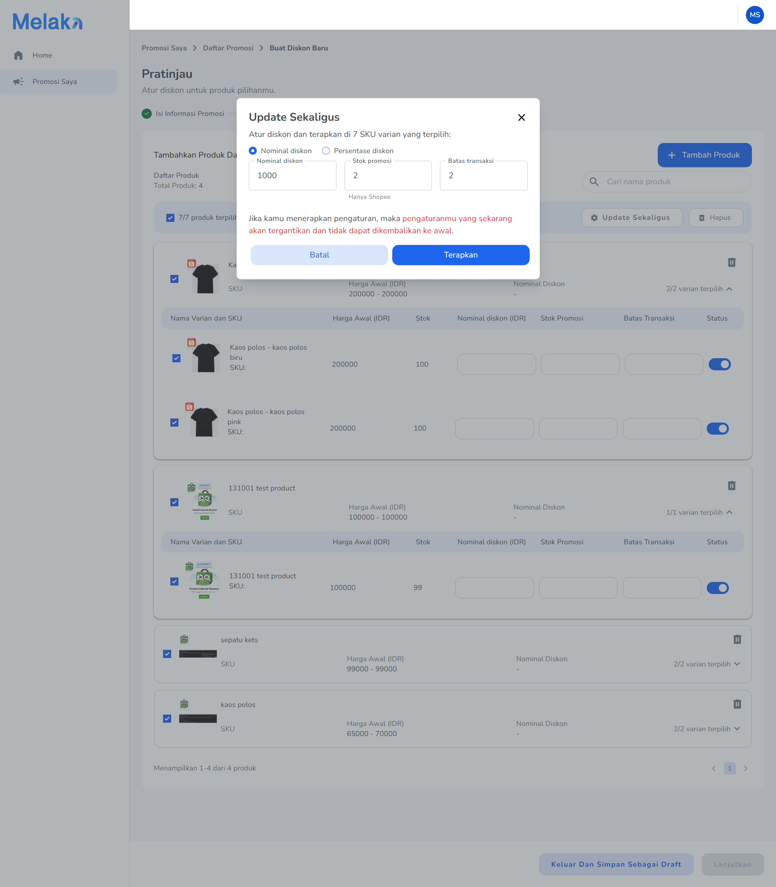The height and width of the screenshot is (887, 776).
Task: Click the Tambah Produk button
Action: tap(705, 155)
